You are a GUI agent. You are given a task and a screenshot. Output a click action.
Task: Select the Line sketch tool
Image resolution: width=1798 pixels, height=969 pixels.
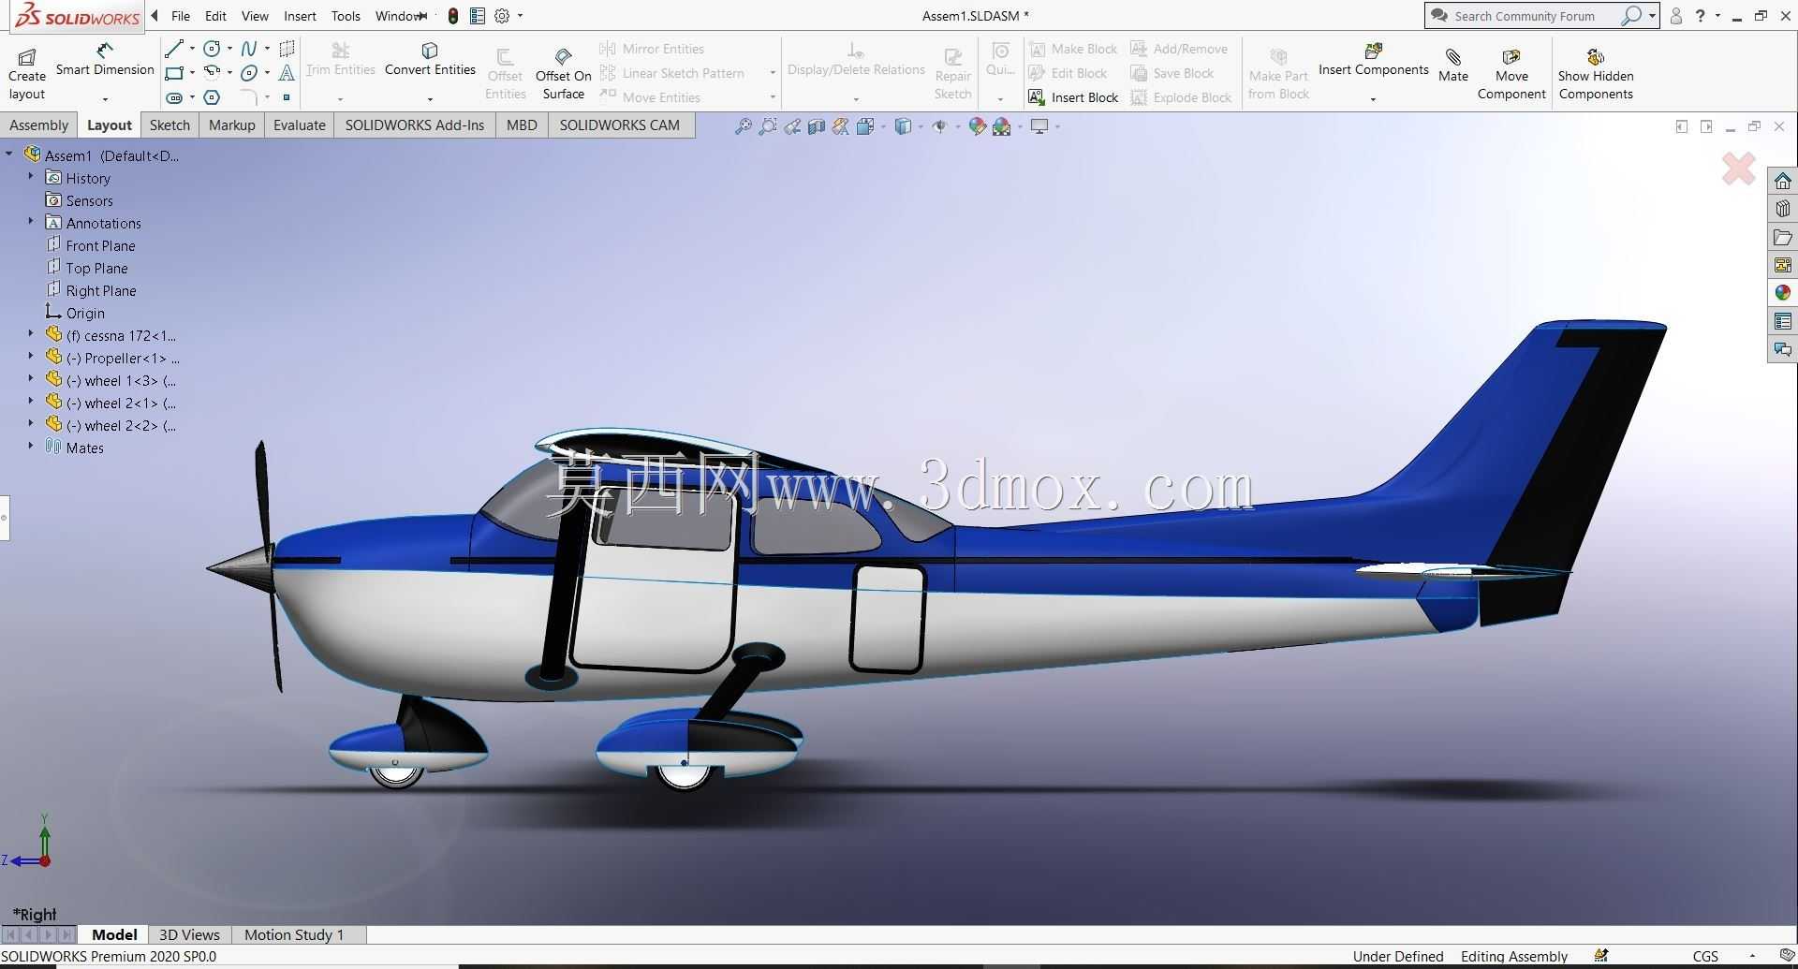(x=174, y=49)
